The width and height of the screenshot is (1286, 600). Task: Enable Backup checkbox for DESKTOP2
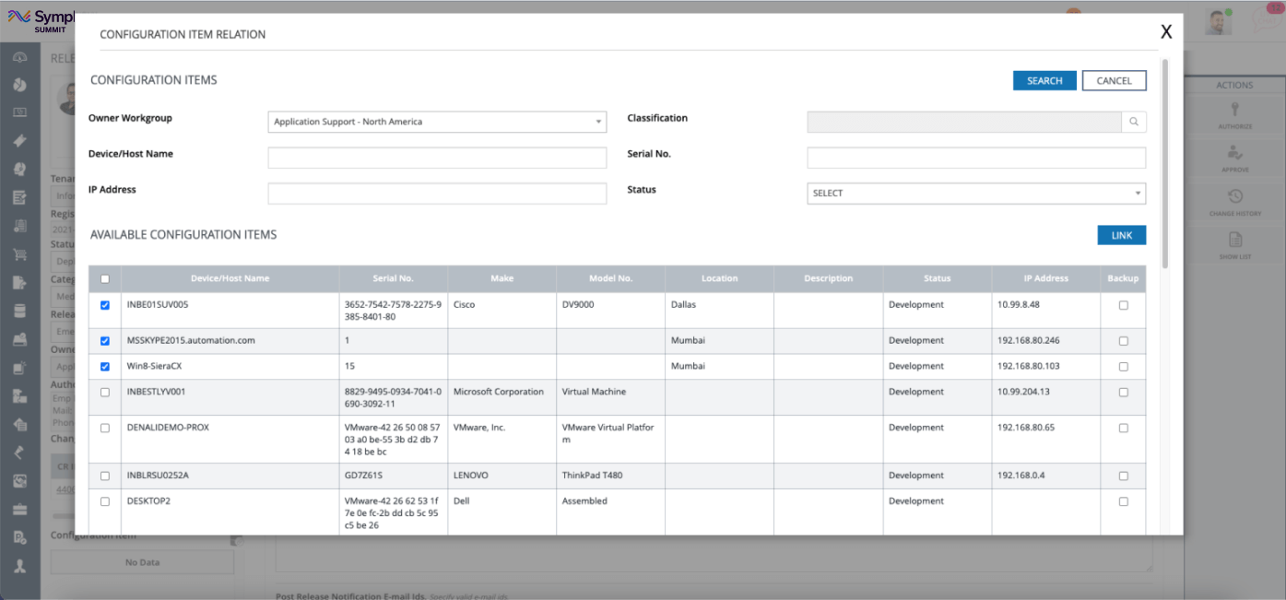click(x=1123, y=502)
